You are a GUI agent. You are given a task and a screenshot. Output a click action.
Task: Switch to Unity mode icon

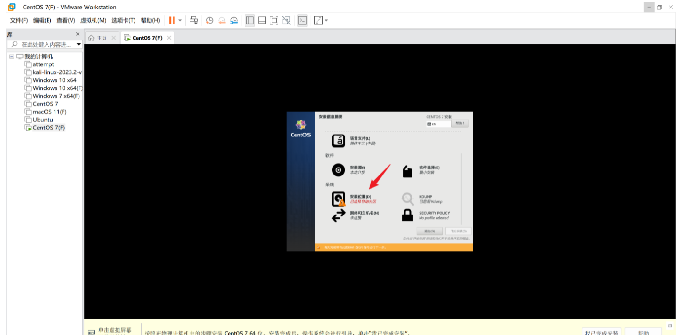[x=286, y=20]
